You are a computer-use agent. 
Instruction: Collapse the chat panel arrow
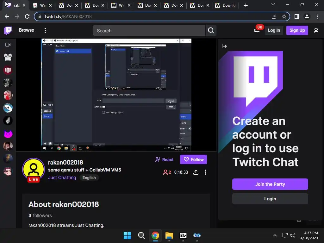pos(224,46)
